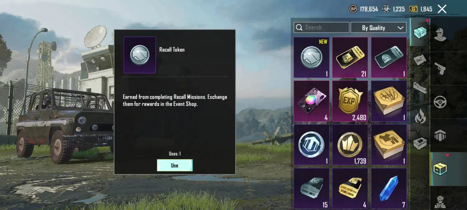Select the helmet ticket item
Image resolution: width=467 pixels, height=210 pixels.
pyautogui.click(x=389, y=58)
